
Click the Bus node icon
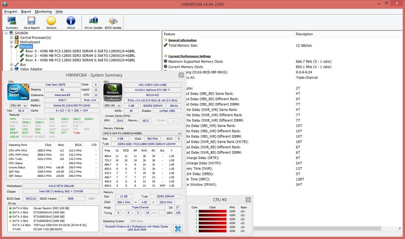coord(17,65)
